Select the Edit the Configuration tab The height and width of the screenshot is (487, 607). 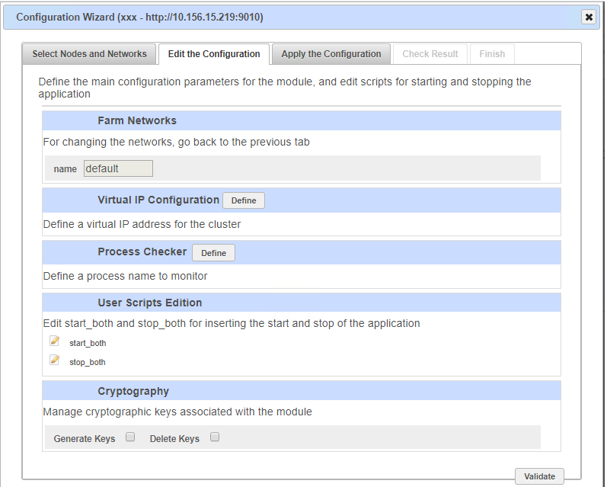tap(214, 54)
